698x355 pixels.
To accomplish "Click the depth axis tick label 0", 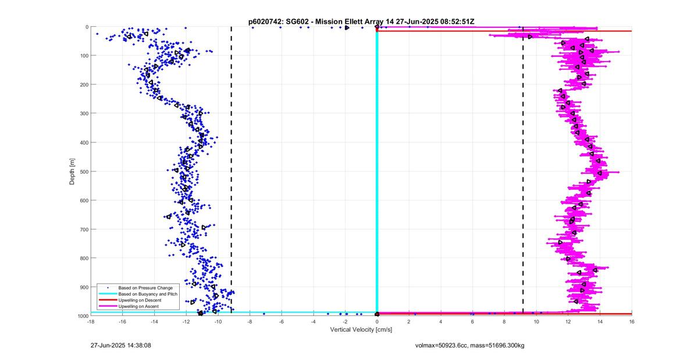I will coord(87,27).
